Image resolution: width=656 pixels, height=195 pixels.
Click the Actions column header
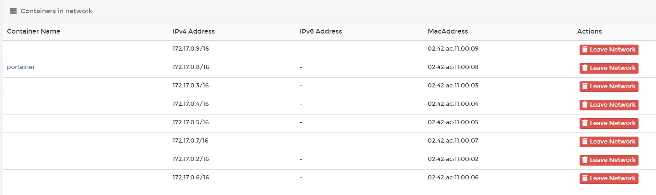click(589, 31)
